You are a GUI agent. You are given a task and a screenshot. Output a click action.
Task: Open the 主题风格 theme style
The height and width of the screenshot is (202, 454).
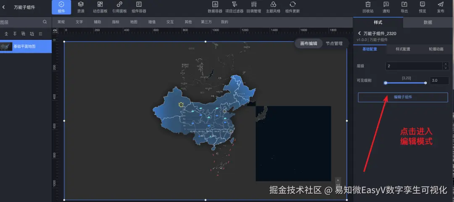click(273, 7)
